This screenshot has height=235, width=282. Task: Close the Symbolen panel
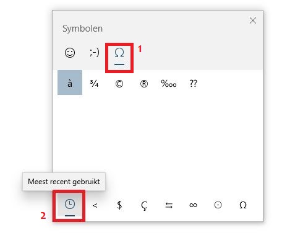(x=253, y=20)
